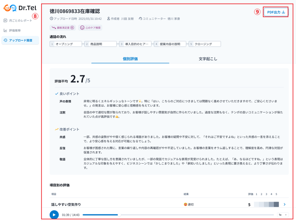Select アップロード履歴 in sidebar
This screenshot has height=221, width=296.
pyautogui.click(x=20, y=40)
